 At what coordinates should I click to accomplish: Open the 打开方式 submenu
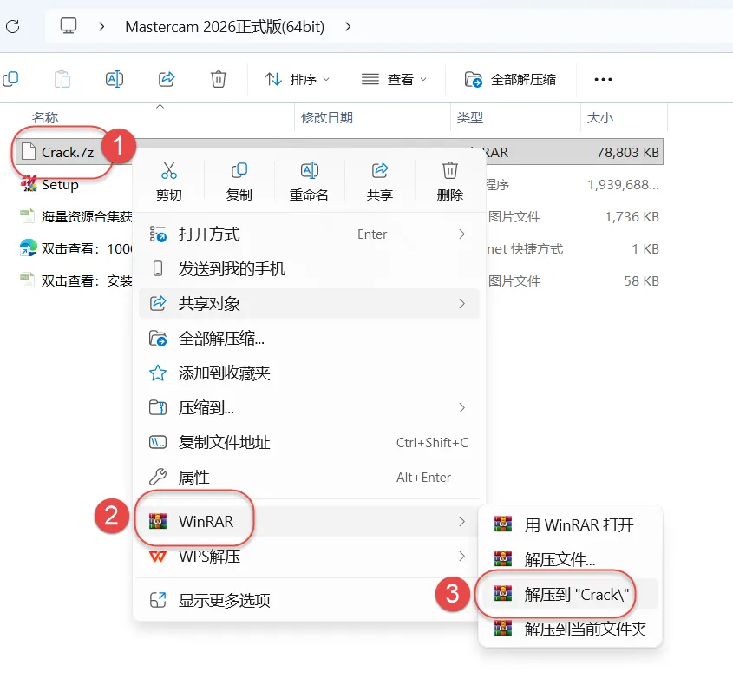(x=309, y=234)
